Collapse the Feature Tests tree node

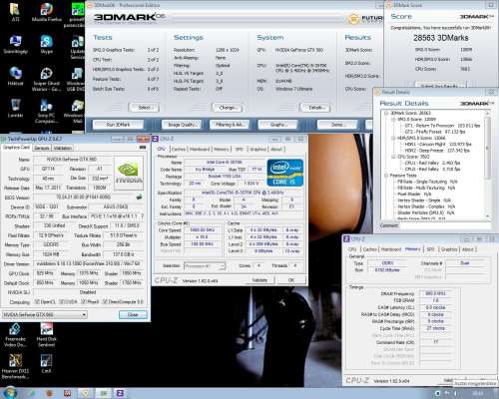coord(386,176)
